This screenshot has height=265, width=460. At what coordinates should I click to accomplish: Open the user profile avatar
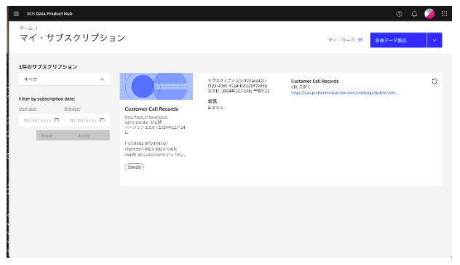point(429,14)
